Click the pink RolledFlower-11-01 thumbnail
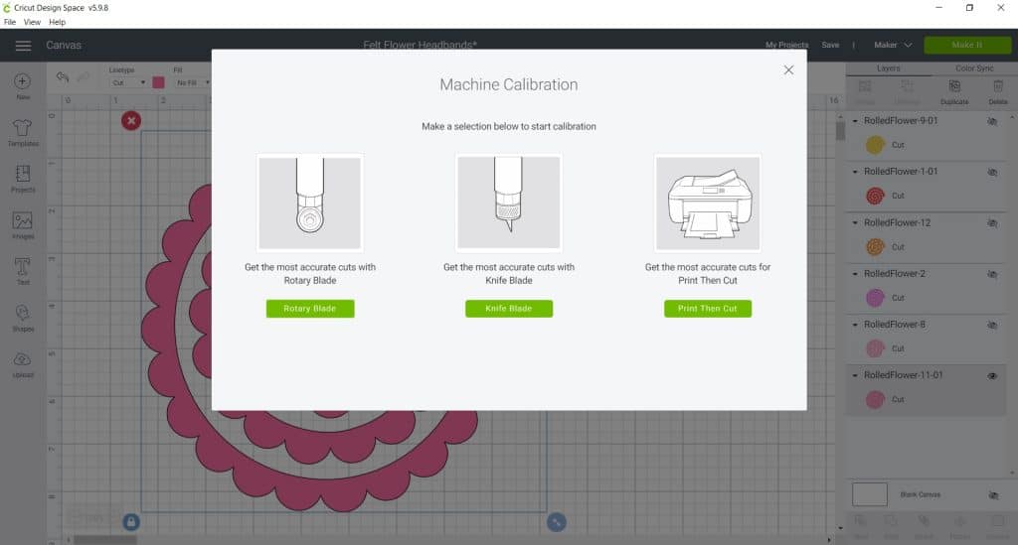1018x545 pixels. [875, 399]
